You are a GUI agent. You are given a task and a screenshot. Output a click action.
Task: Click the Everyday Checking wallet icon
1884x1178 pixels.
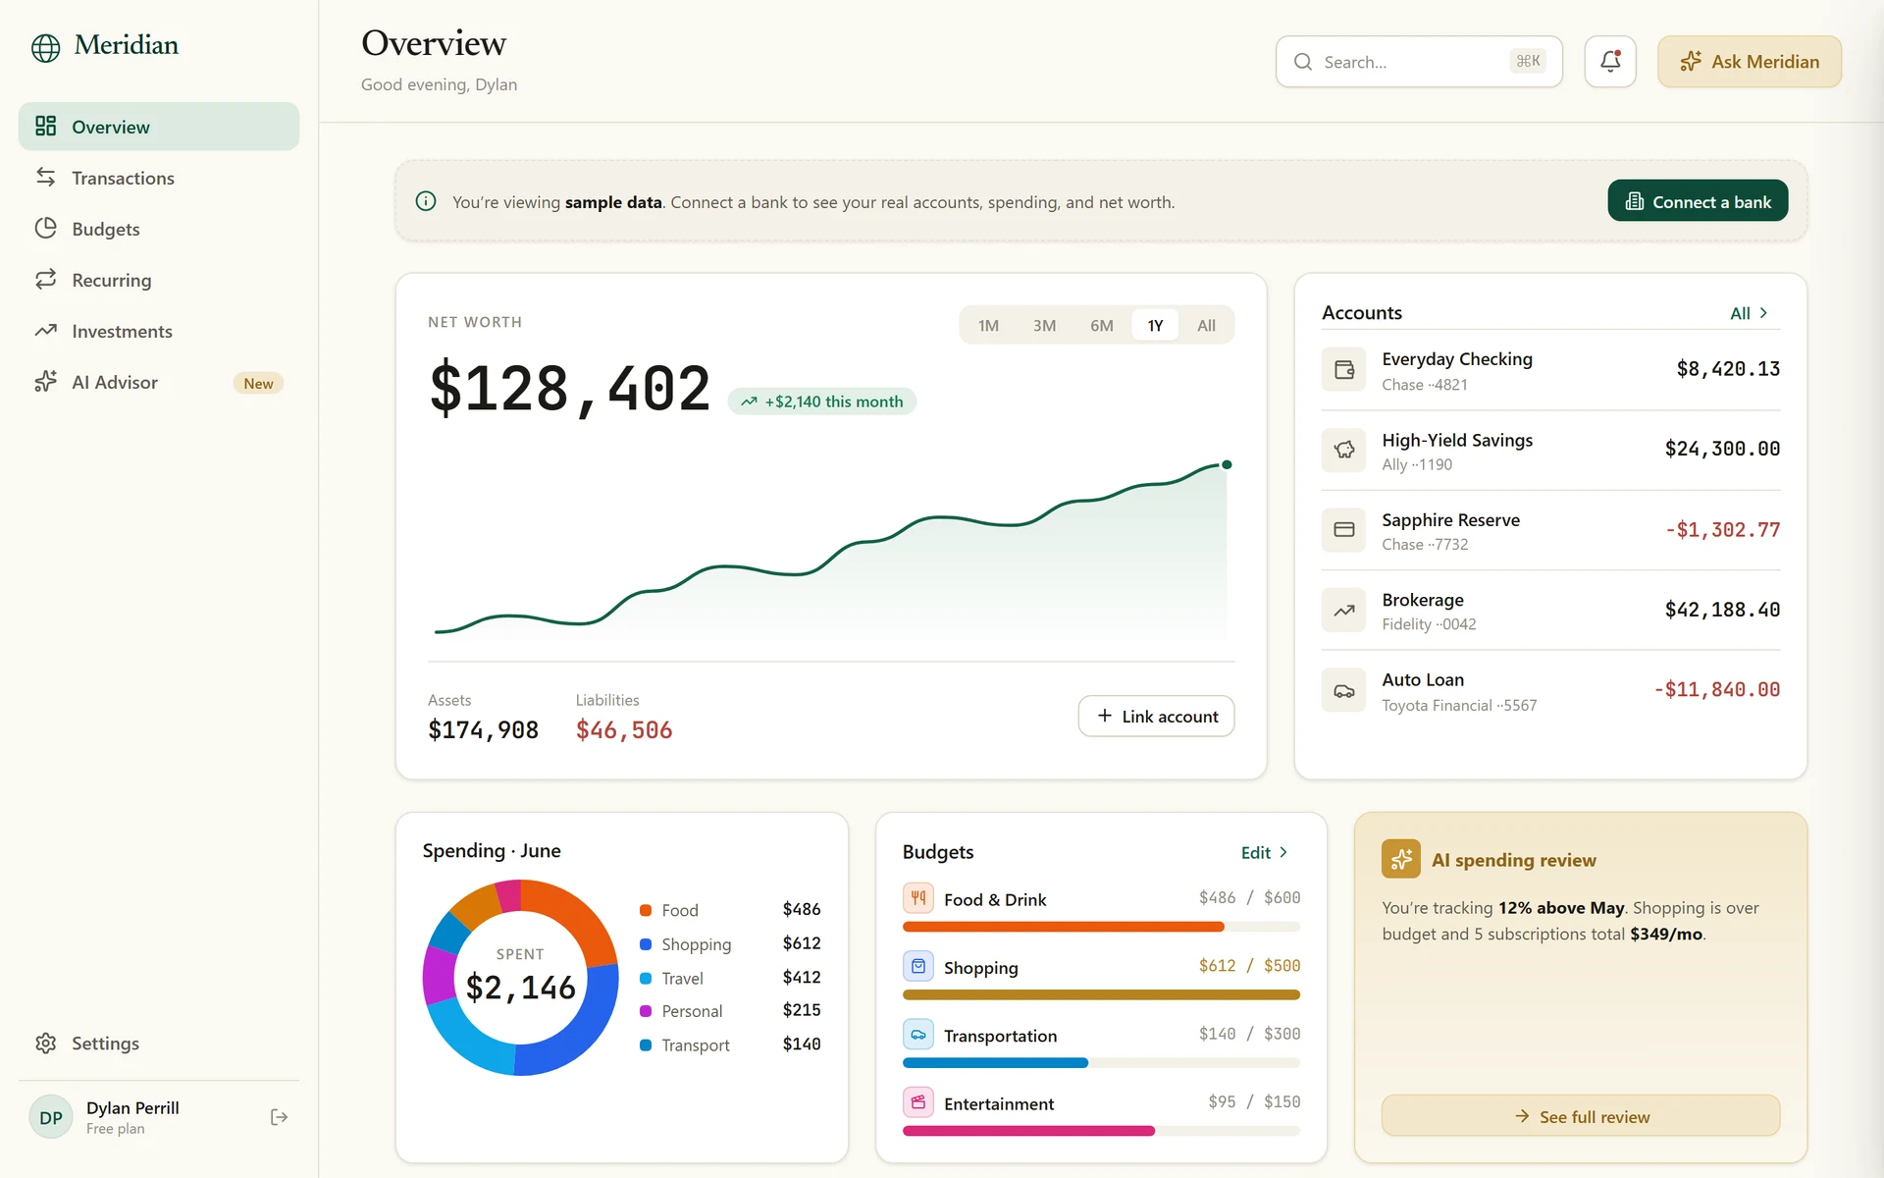(x=1343, y=370)
